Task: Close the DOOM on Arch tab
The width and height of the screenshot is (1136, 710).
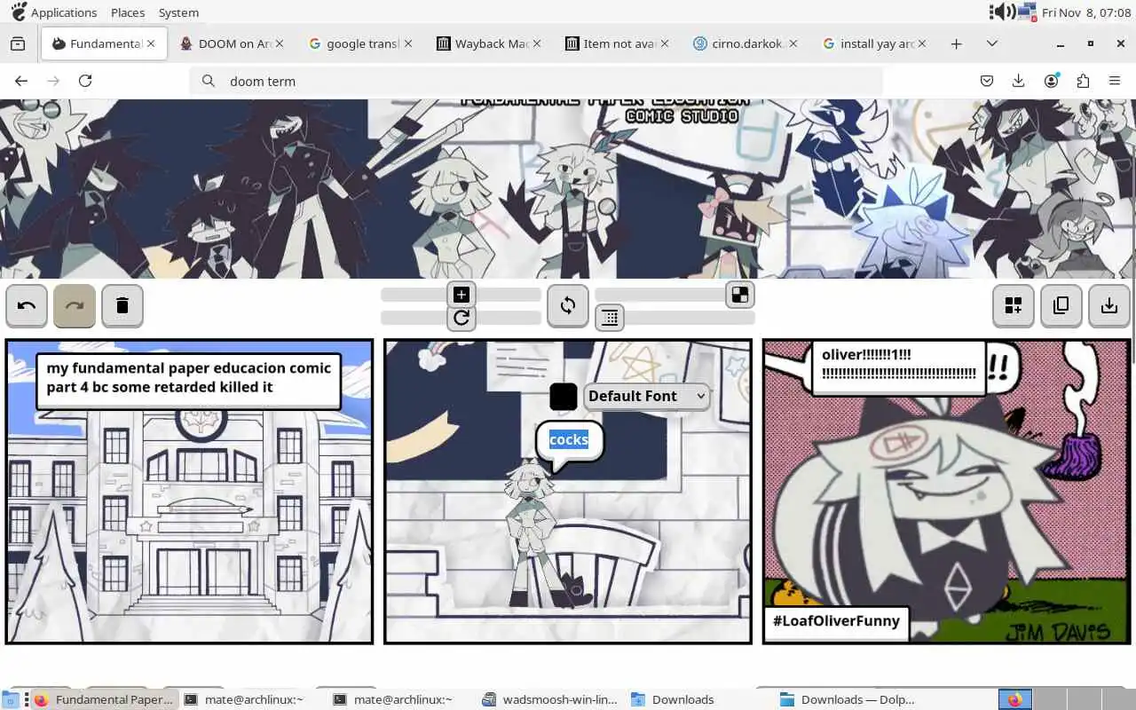Action: click(280, 43)
